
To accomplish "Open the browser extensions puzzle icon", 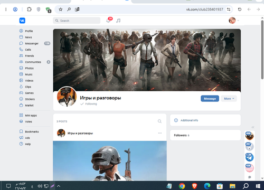I will point(29,9).
